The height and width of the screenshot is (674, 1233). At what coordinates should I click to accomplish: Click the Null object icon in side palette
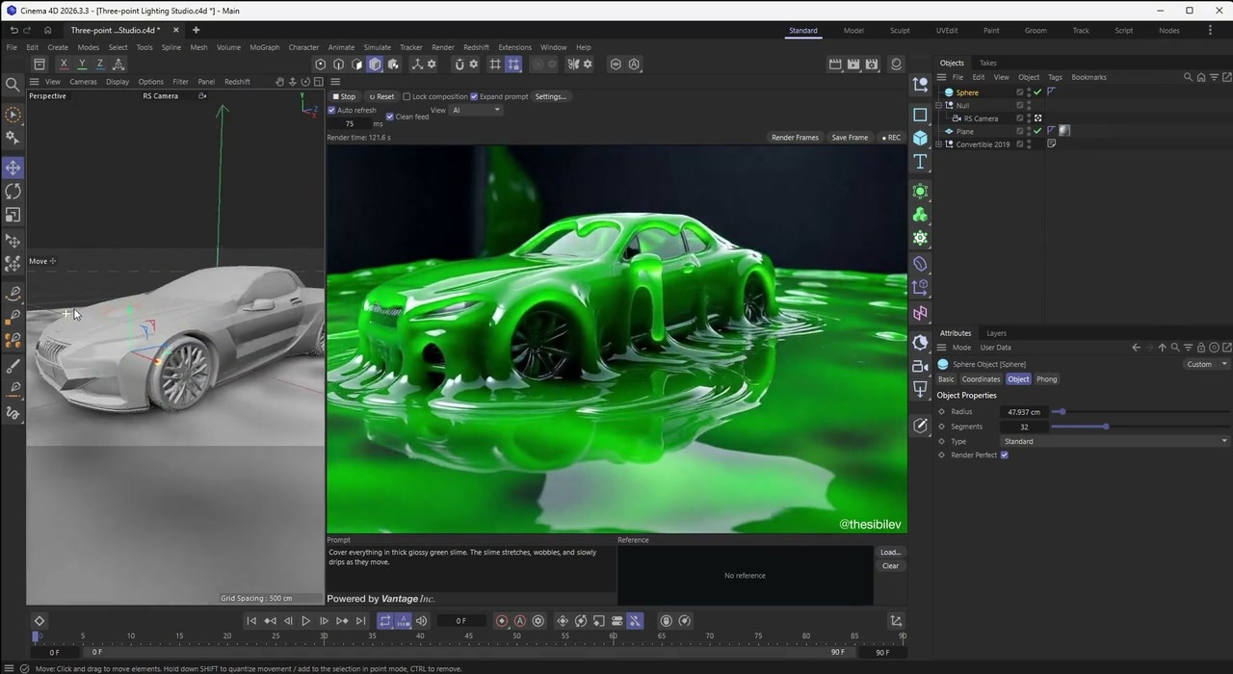pos(920,86)
